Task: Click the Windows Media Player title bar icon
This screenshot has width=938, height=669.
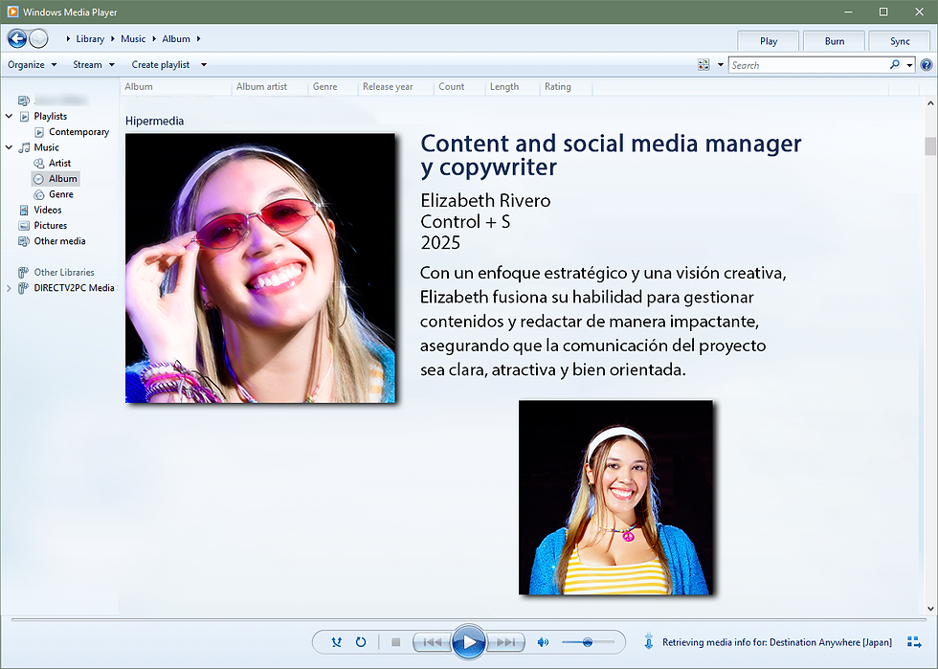Action: click(12, 12)
